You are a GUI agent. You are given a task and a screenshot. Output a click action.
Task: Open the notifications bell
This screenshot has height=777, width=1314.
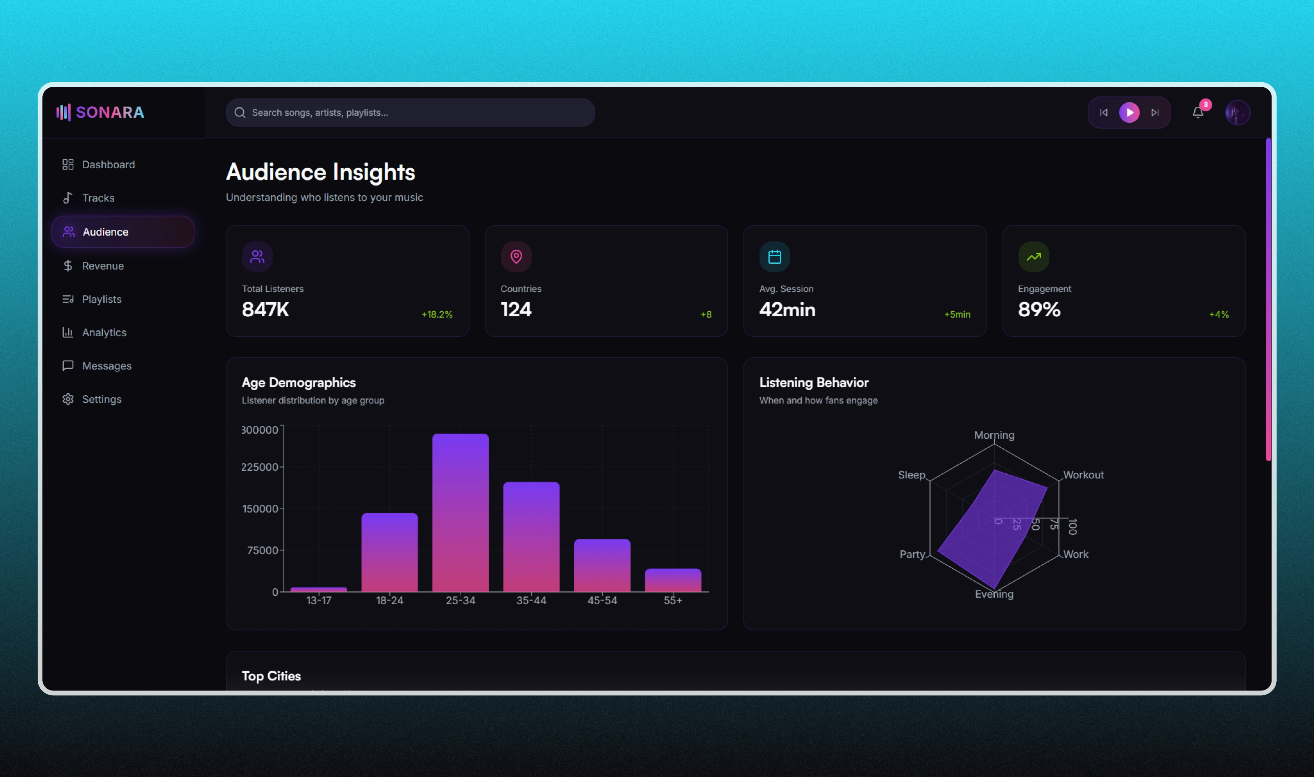point(1198,113)
